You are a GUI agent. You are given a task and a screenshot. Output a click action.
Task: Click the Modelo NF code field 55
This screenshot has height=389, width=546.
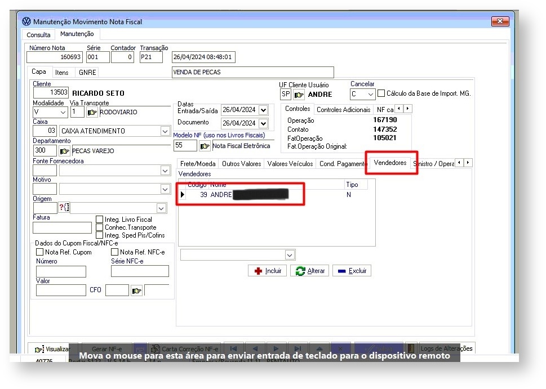(185, 145)
